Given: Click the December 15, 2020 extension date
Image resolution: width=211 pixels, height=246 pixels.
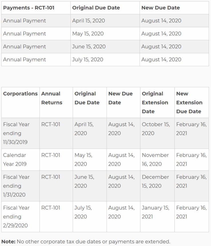Looking at the screenshot, I should (x=155, y=181).
